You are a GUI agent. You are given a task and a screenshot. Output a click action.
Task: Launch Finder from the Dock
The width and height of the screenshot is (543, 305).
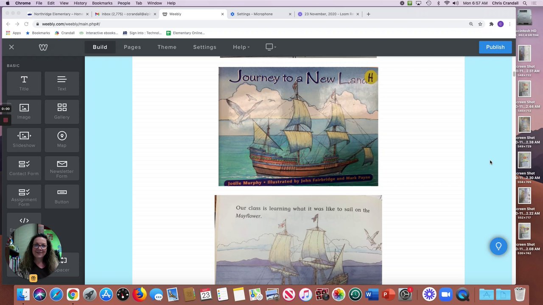click(x=23, y=294)
